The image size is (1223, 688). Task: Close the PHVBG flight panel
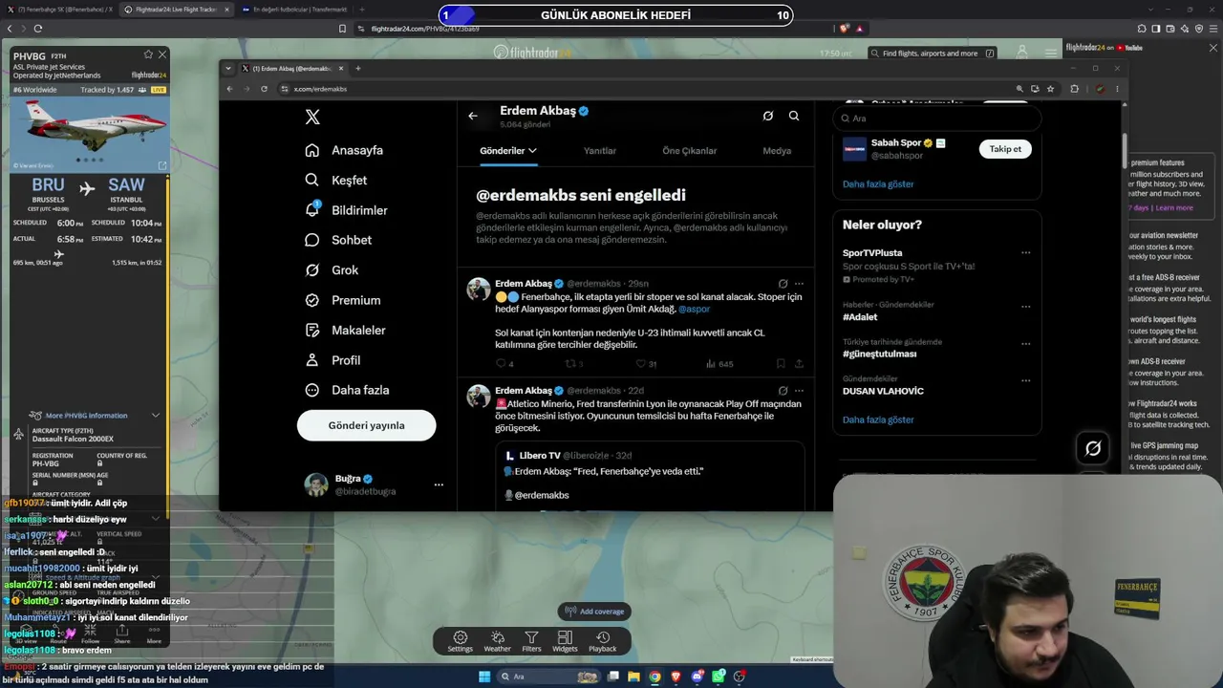(x=162, y=54)
